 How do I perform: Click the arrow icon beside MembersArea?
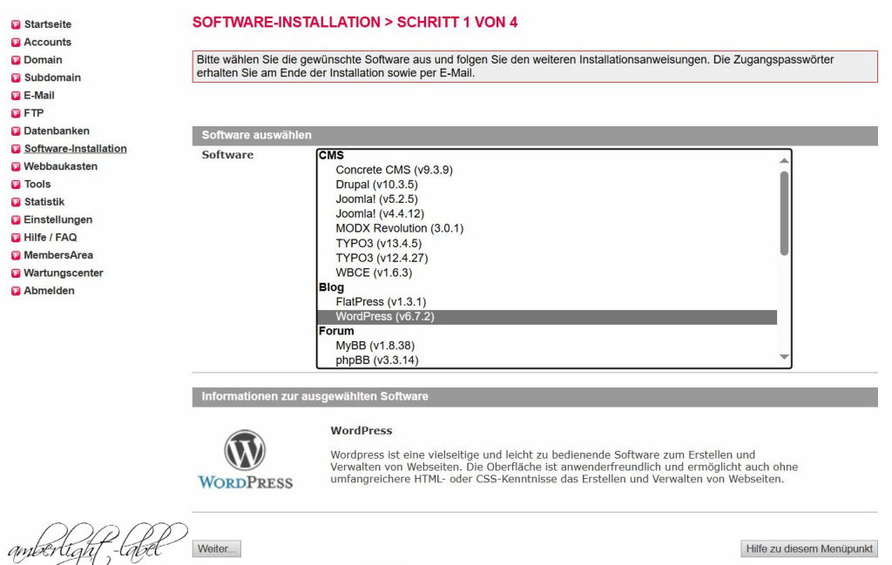click(x=16, y=255)
